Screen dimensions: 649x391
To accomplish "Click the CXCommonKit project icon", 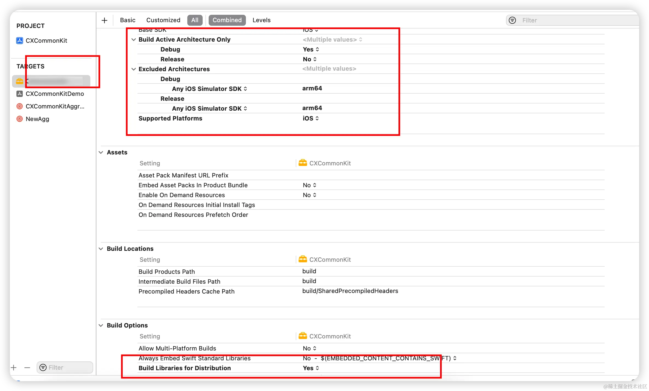I will tap(19, 41).
